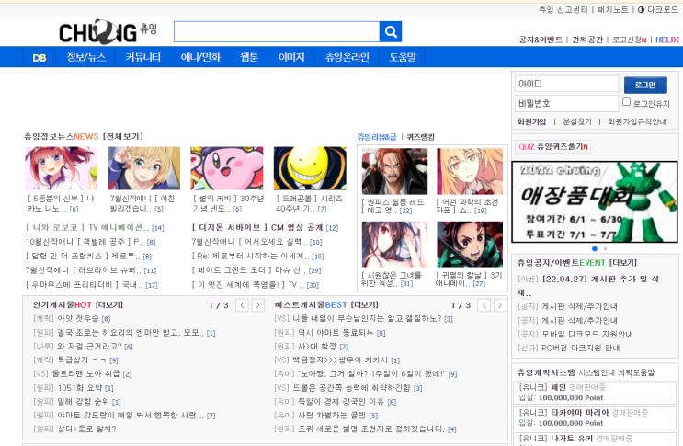Open the 애니/만화 menu
The width and height of the screenshot is (683, 446).
coord(200,57)
